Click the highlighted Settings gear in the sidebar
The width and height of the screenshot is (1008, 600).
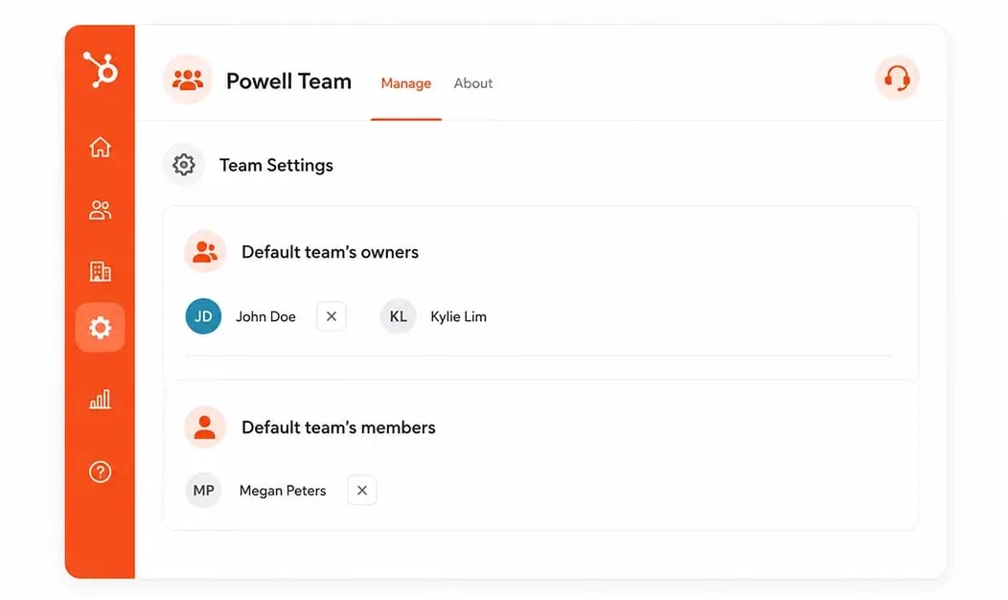(101, 328)
